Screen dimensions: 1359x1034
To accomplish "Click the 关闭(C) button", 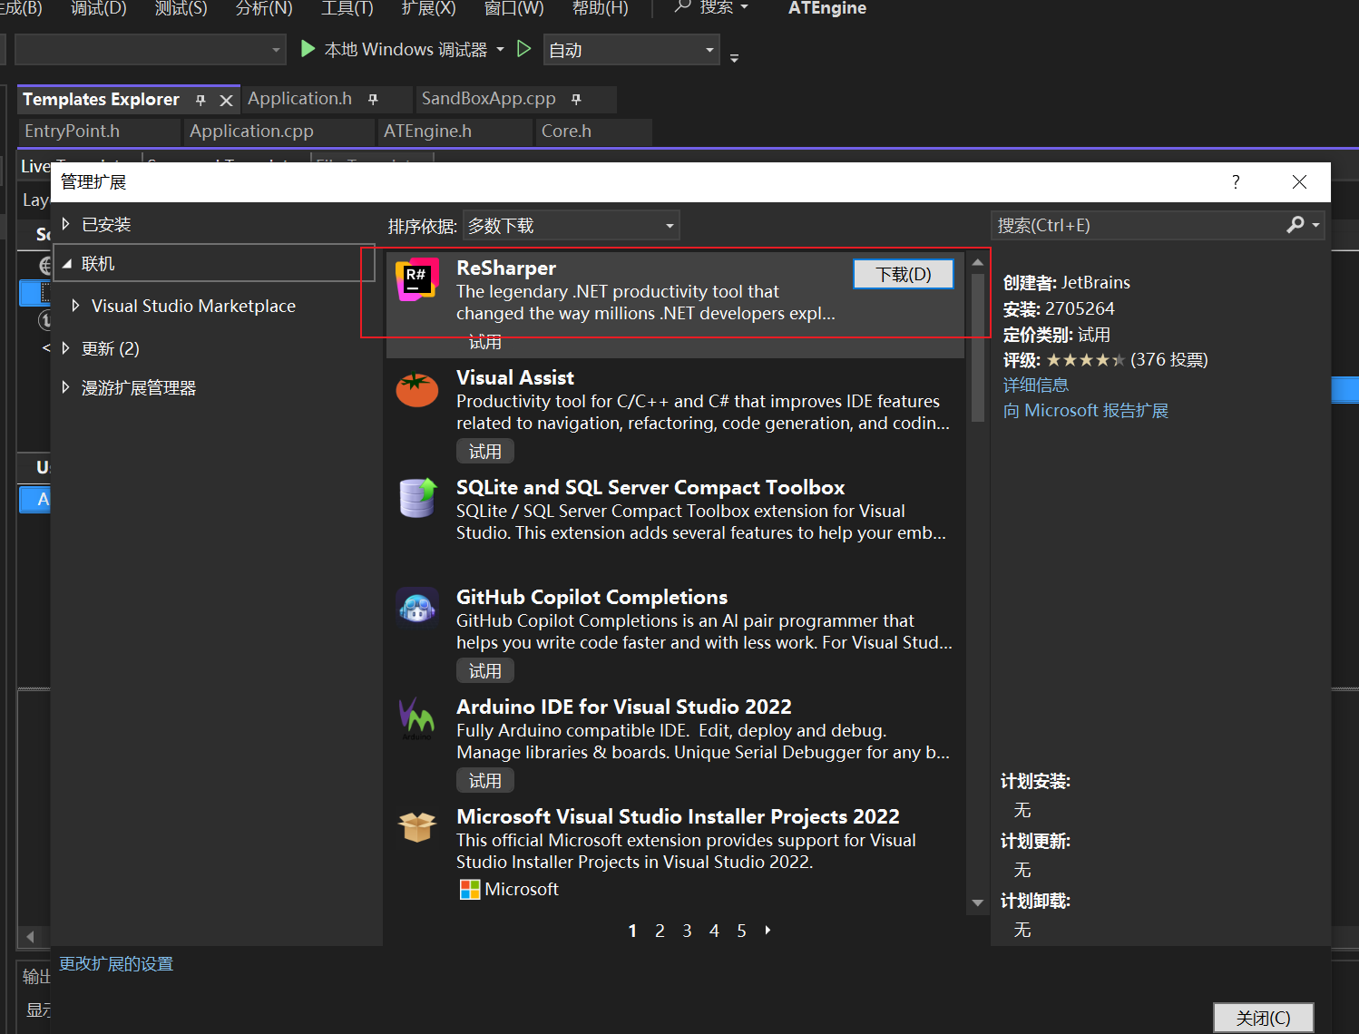I will (1263, 1018).
